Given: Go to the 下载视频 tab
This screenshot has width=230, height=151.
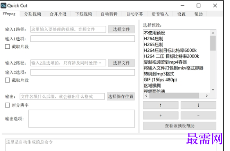Looking at the screenshot, I should pos(84,14).
